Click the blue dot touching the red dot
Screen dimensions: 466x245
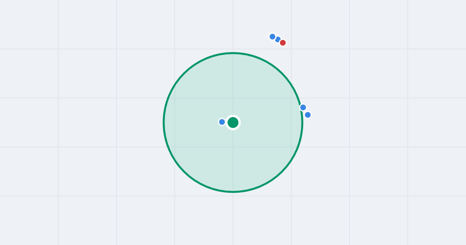[x=278, y=39]
